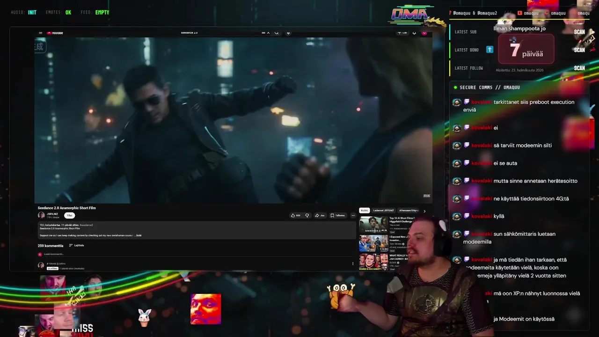Open 'I Exposed New J...' video thumbnail

click(373, 243)
